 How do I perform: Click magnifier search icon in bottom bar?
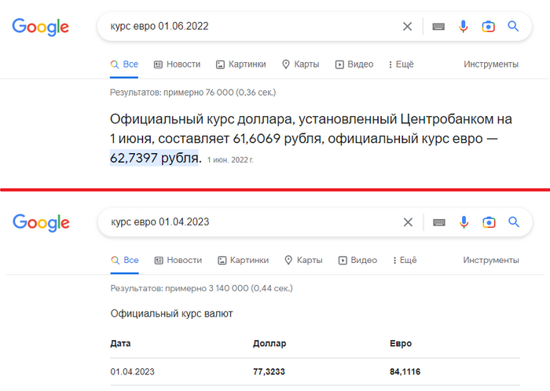[x=513, y=222]
